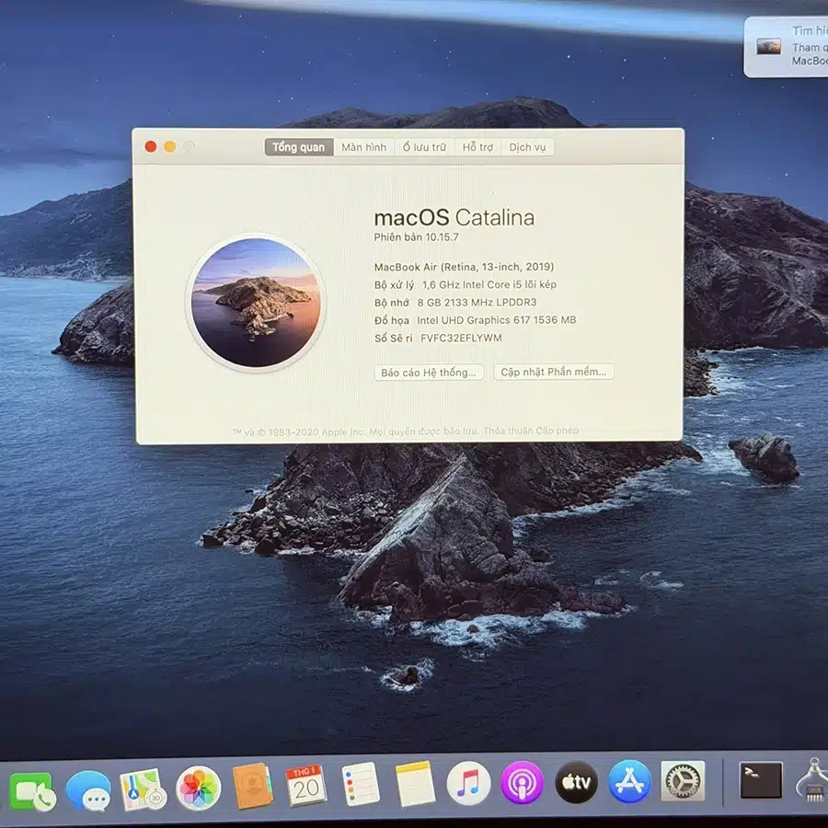Open FaceTime from the dock
The width and height of the screenshot is (828, 828).
pyautogui.click(x=33, y=789)
